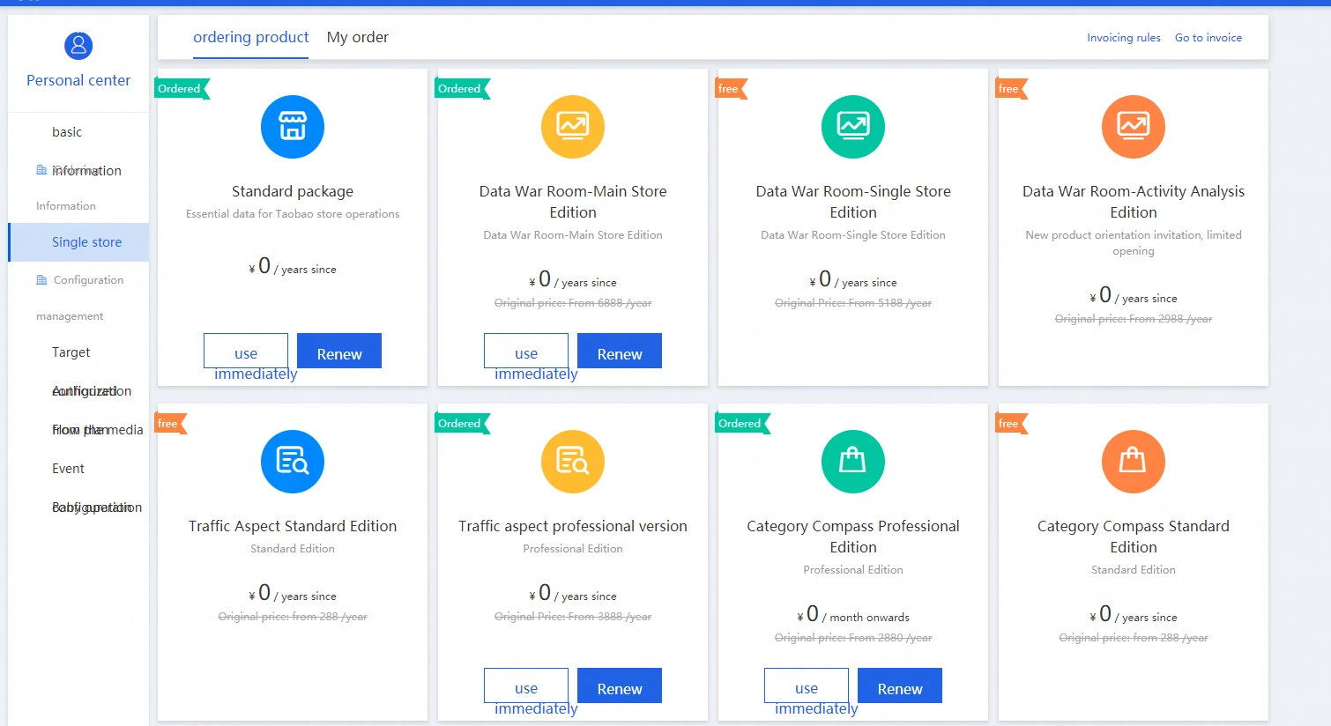Click Renew on Traffic aspect professional version
Image resolution: width=1331 pixels, height=726 pixels.
pyautogui.click(x=620, y=685)
